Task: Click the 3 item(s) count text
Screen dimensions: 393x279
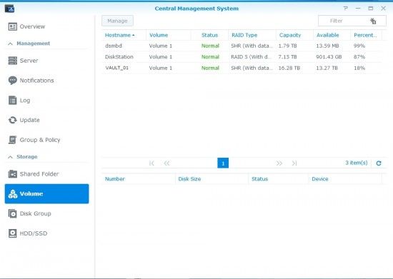Action: [357, 163]
